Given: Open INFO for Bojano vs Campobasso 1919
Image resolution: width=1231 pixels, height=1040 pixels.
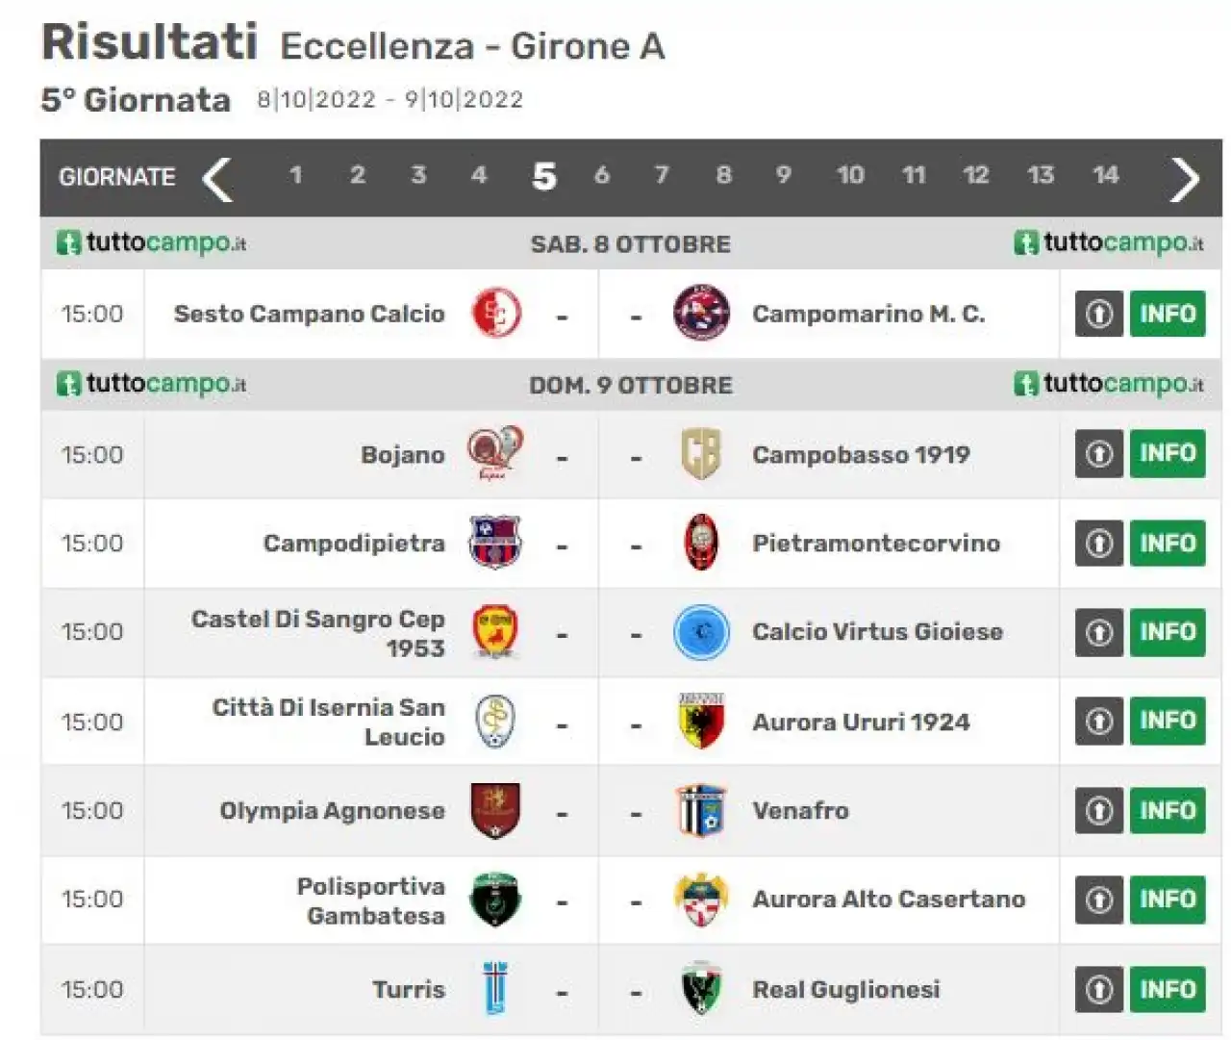Looking at the screenshot, I should (1168, 454).
